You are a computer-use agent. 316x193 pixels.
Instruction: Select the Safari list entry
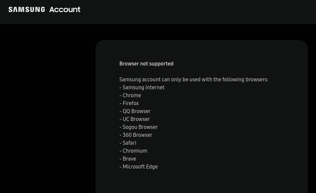(x=128, y=143)
